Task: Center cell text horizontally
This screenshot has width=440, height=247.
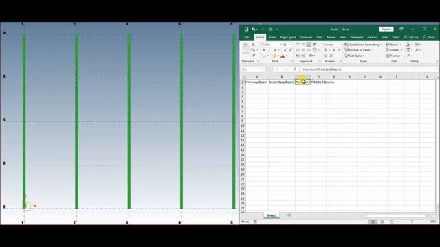Action: tap(303, 50)
